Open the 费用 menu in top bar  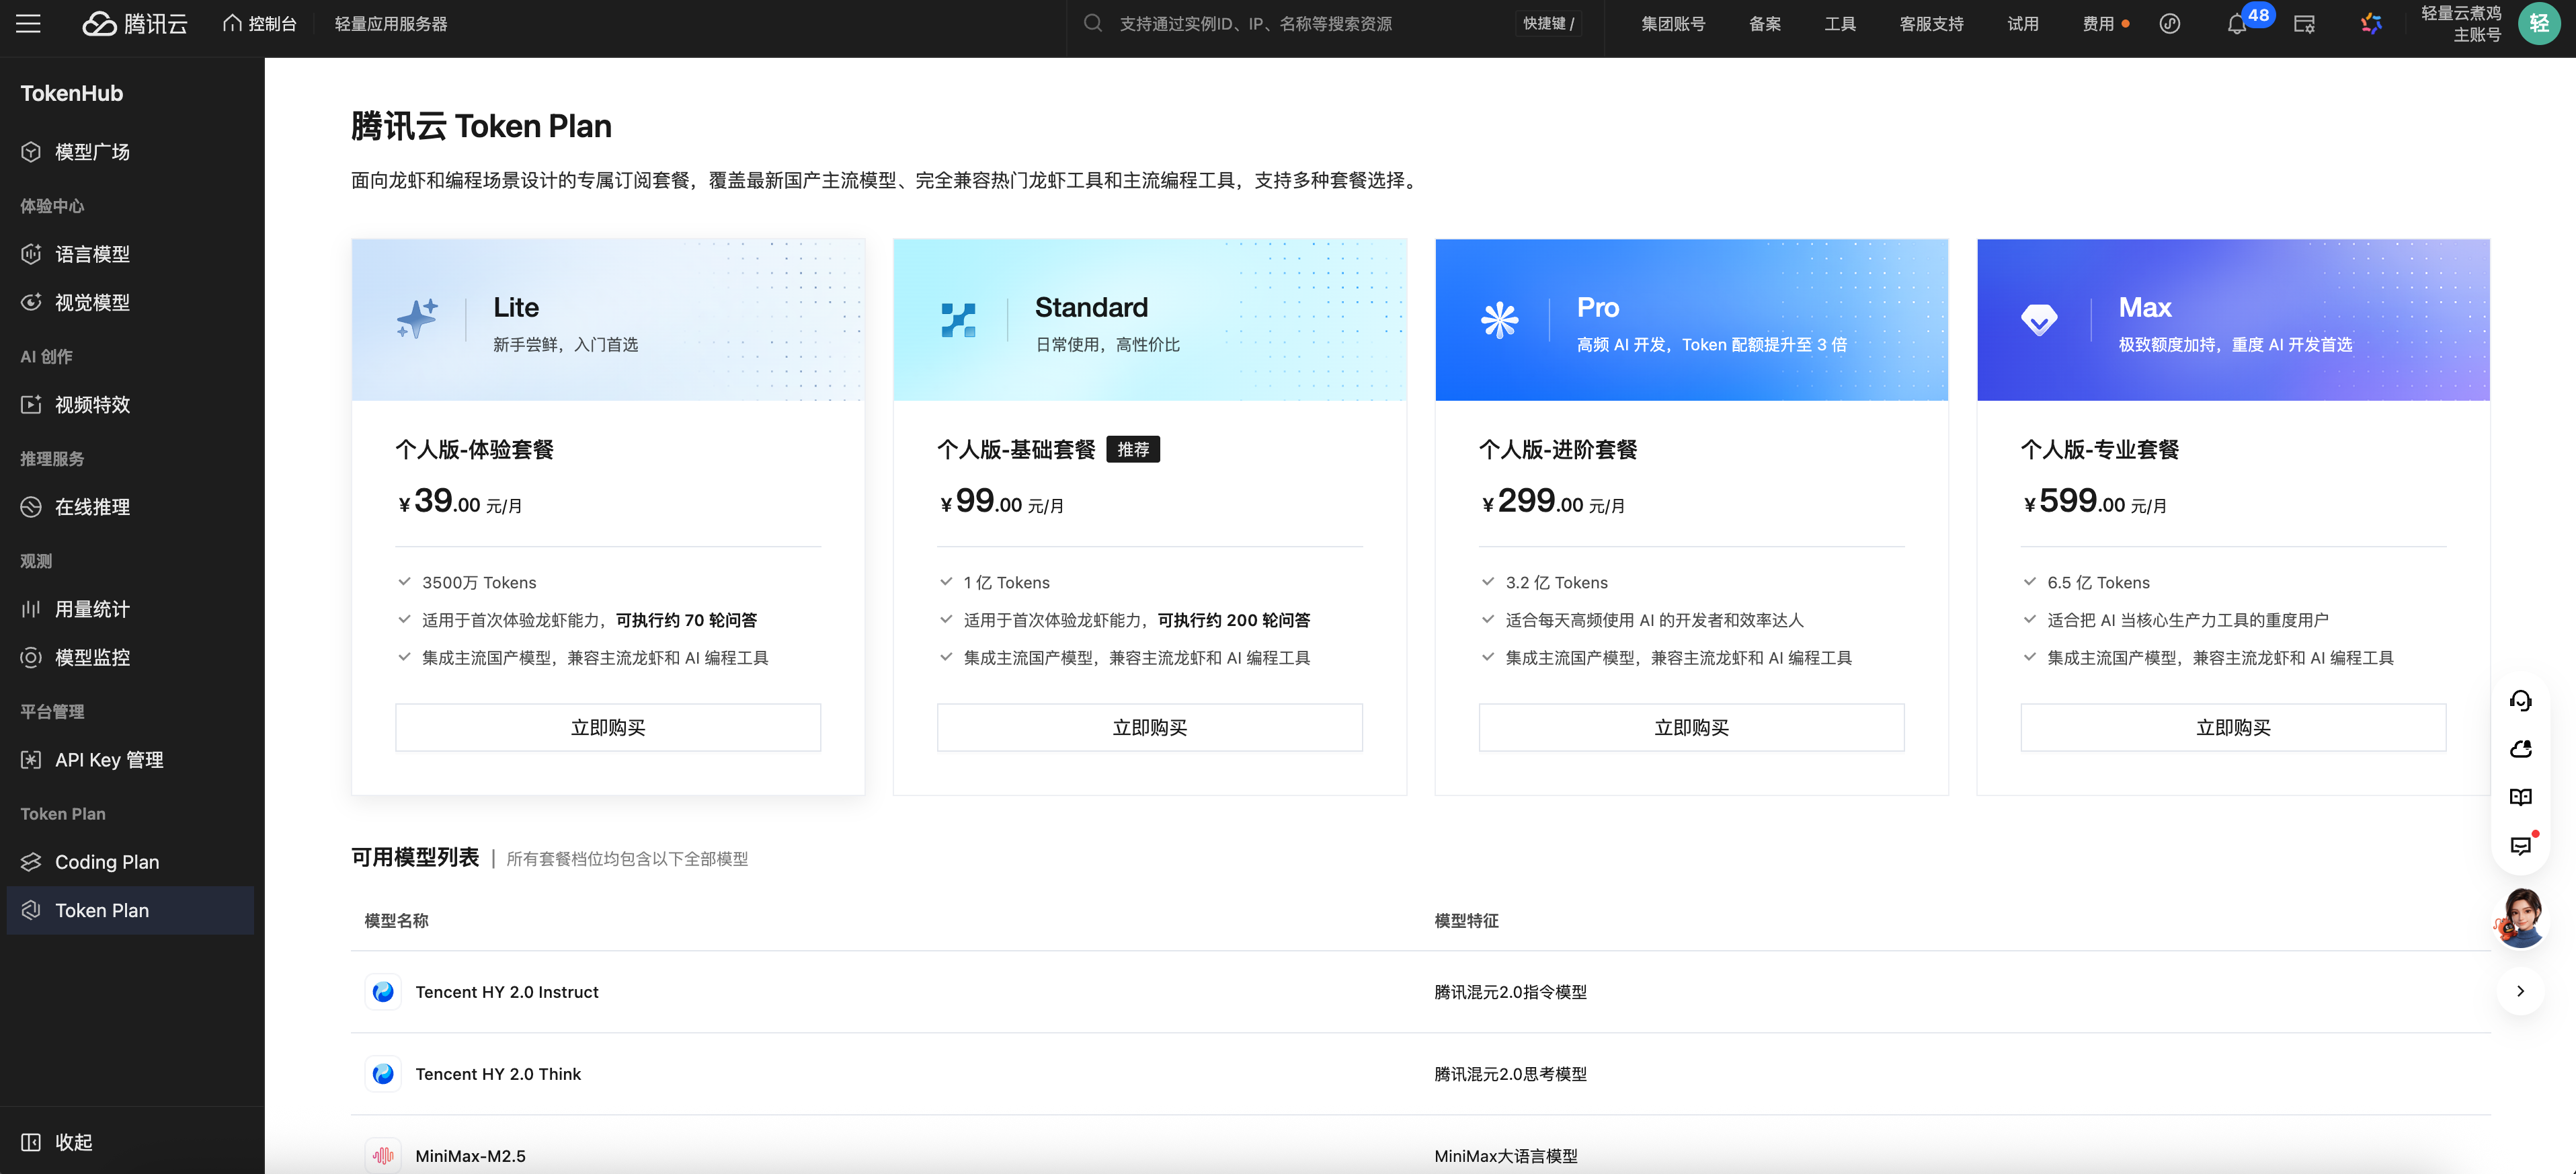(x=2097, y=23)
